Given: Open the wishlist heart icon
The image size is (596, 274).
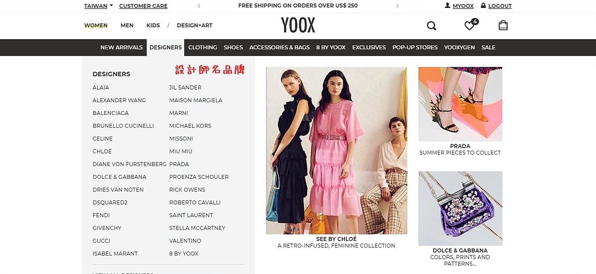Looking at the screenshot, I should pos(469,25).
